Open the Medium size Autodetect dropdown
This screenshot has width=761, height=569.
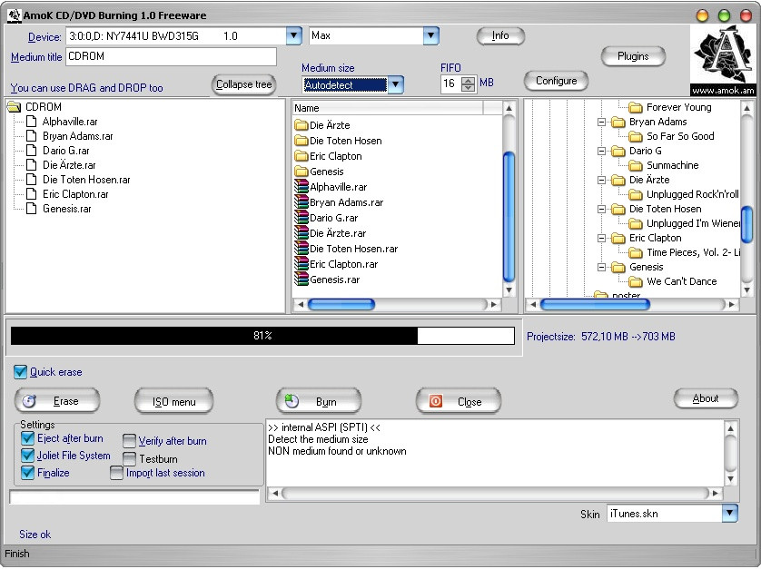point(395,85)
